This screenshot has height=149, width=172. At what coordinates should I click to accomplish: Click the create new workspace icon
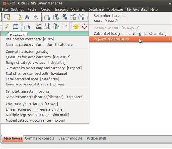click(x=19, y=17)
